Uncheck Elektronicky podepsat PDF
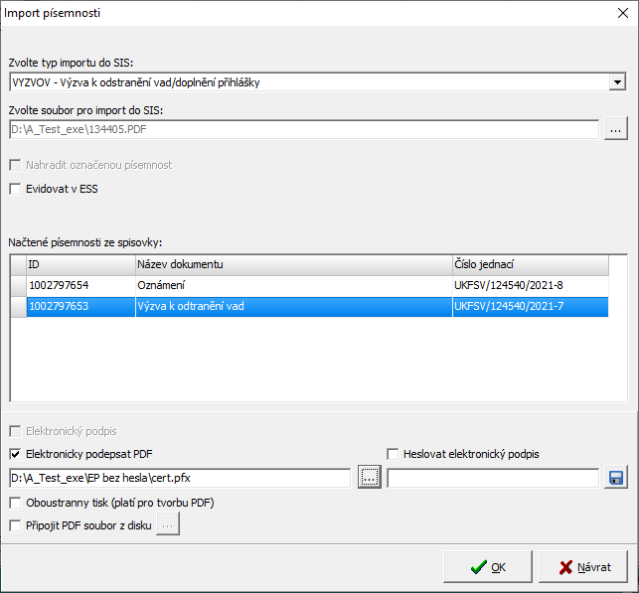The height and width of the screenshot is (593, 639). click(x=15, y=454)
